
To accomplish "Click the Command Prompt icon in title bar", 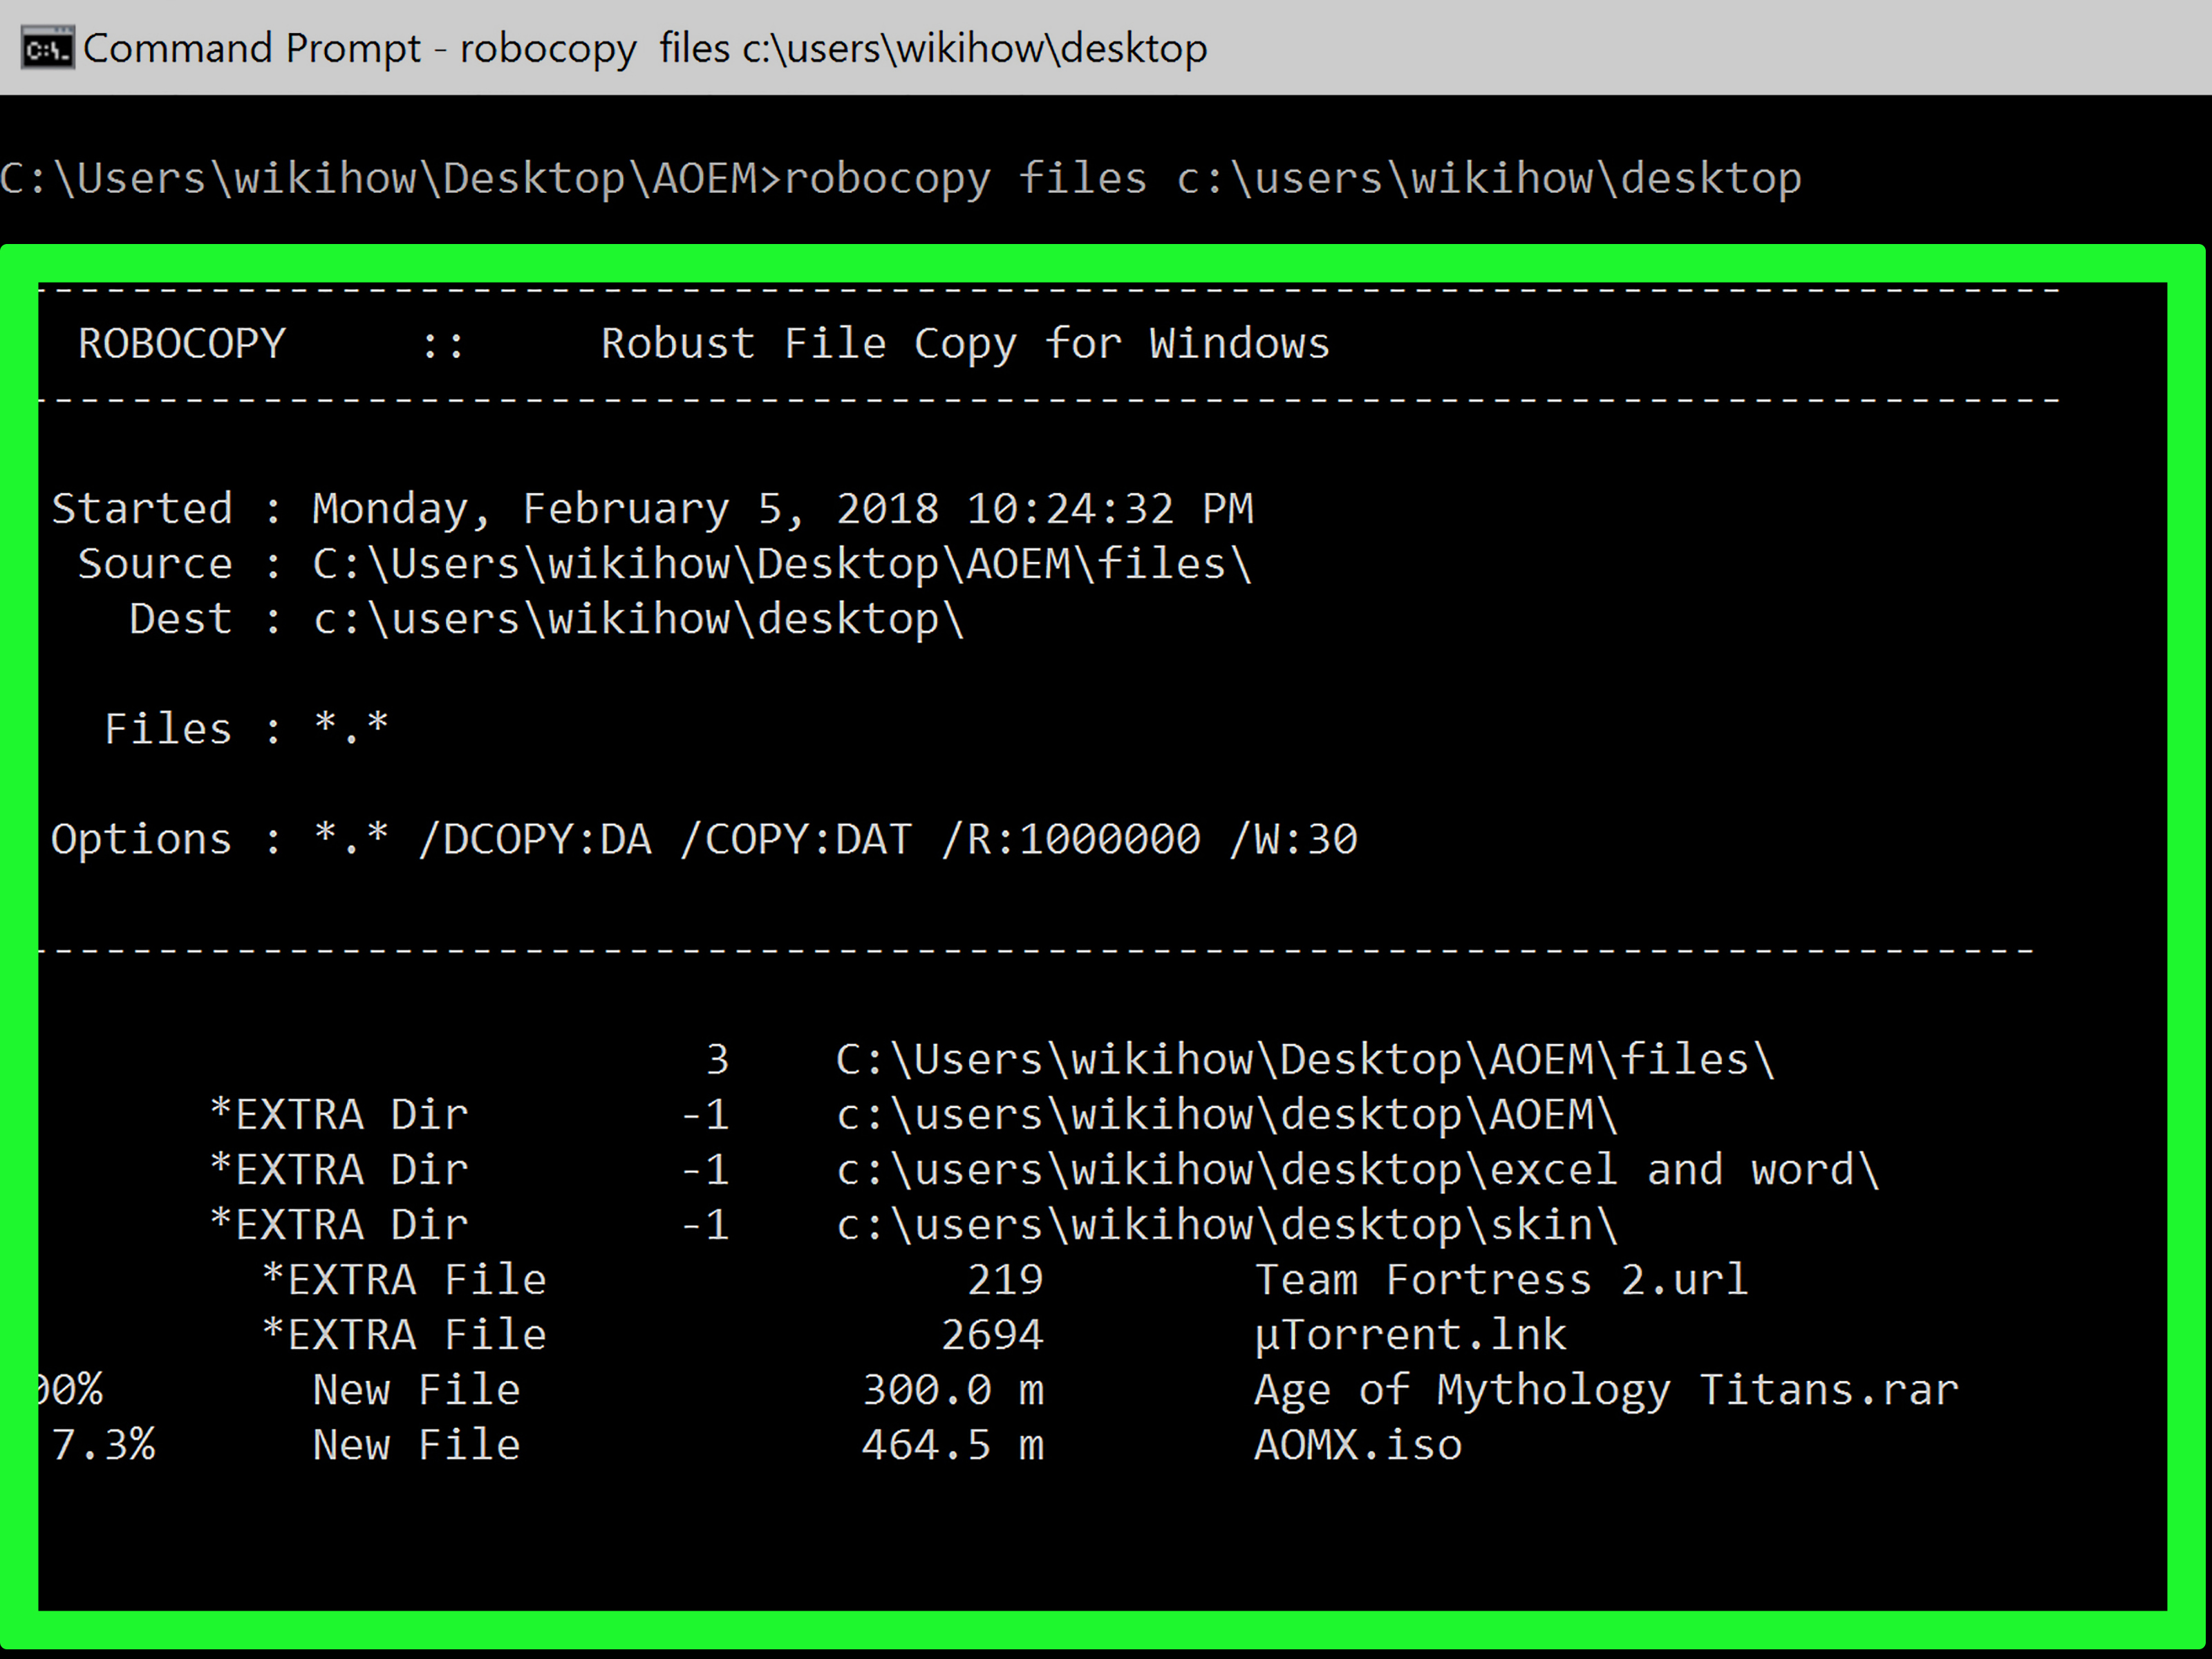I will click(47, 47).
